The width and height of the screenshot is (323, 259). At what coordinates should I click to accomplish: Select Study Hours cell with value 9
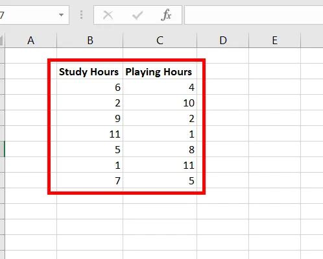click(90, 118)
